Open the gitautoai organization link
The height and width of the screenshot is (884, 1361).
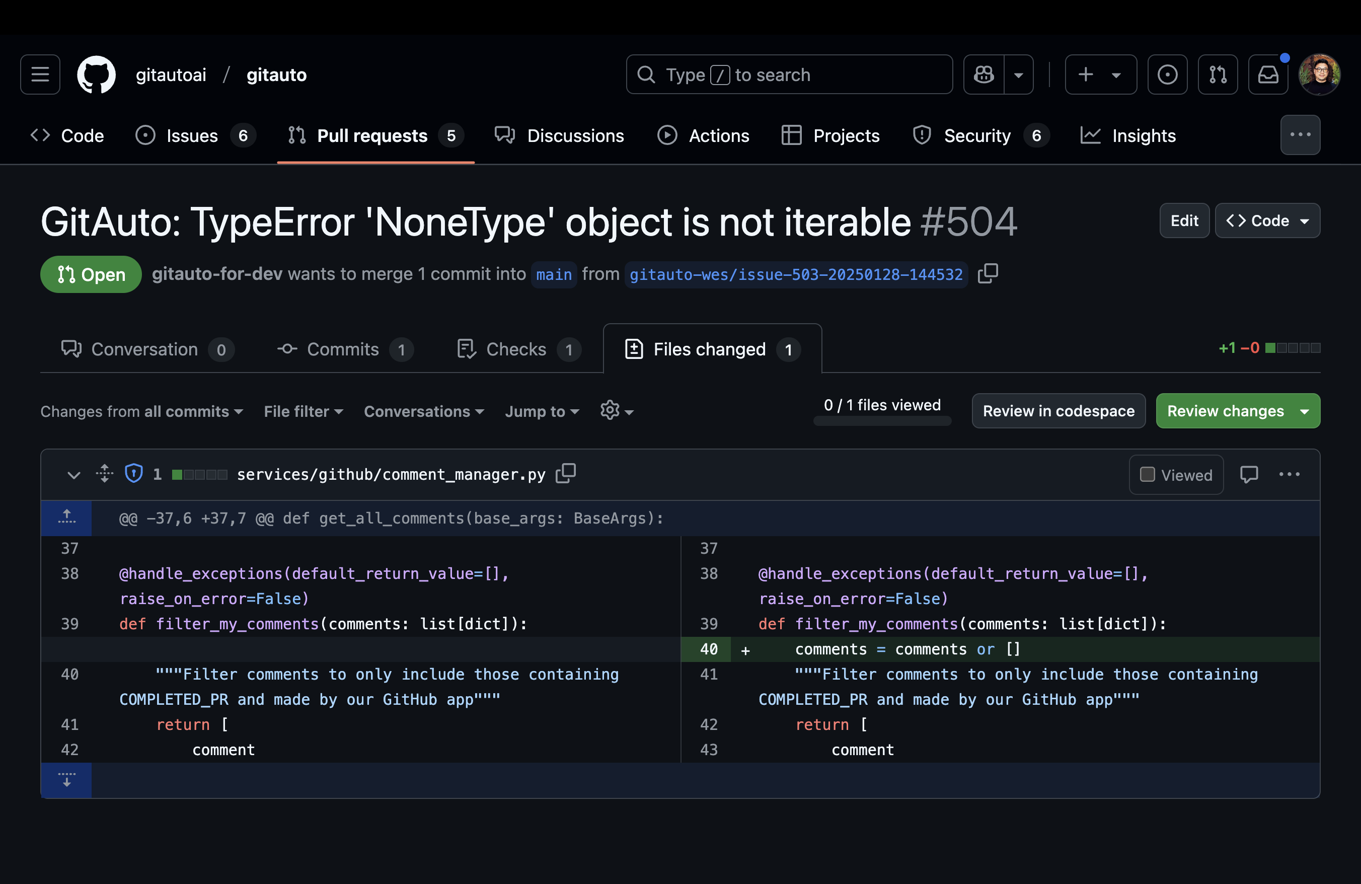tap(171, 75)
